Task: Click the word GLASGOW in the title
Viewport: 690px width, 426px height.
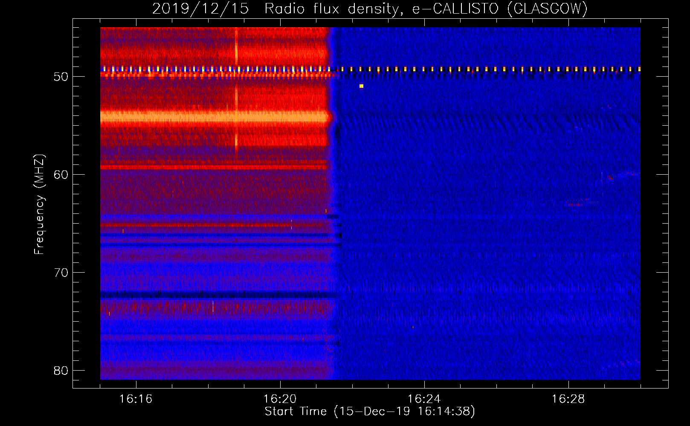Action: click(x=547, y=9)
